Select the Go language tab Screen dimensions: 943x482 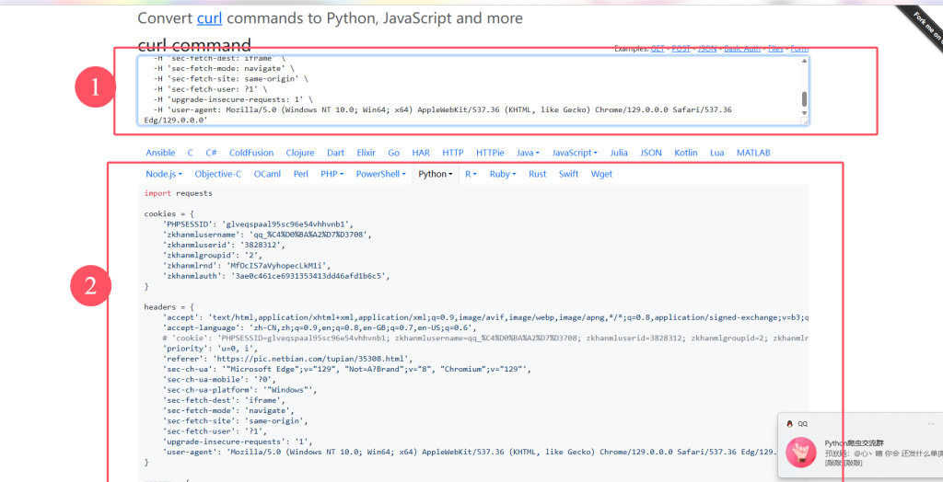[393, 153]
